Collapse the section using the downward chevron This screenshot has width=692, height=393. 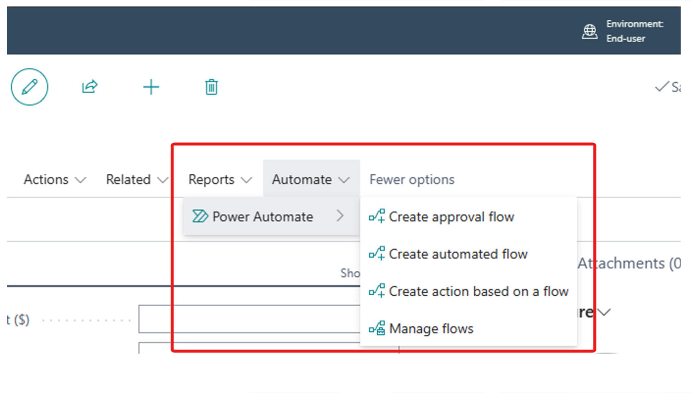click(x=604, y=312)
